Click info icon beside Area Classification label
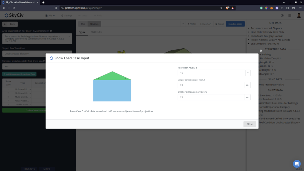 click(51, 31)
